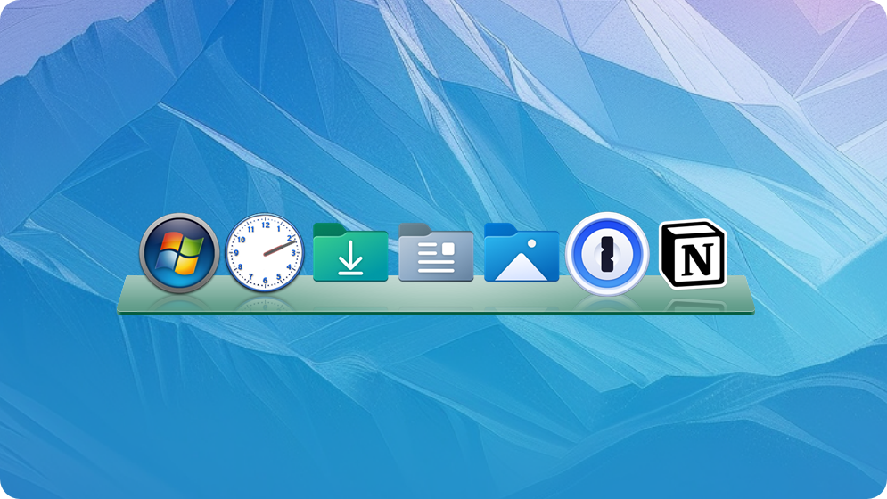Click the sun dot on Pictures folder
This screenshot has width=887, height=499.
click(531, 244)
